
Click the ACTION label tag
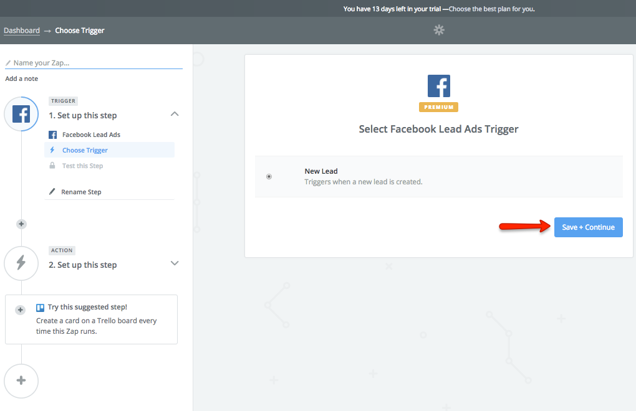click(62, 250)
